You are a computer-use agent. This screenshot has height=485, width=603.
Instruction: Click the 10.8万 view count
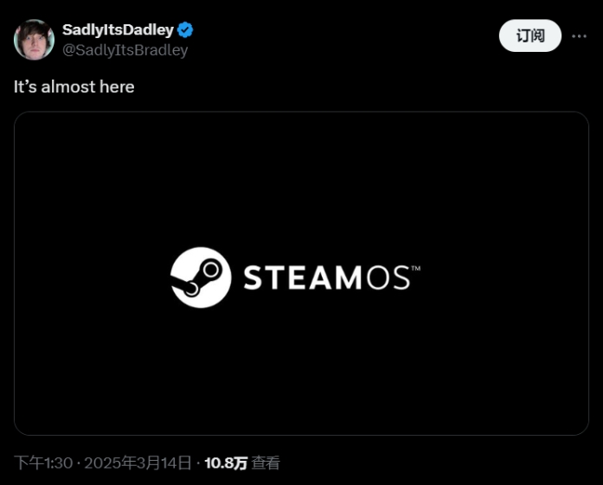226,463
